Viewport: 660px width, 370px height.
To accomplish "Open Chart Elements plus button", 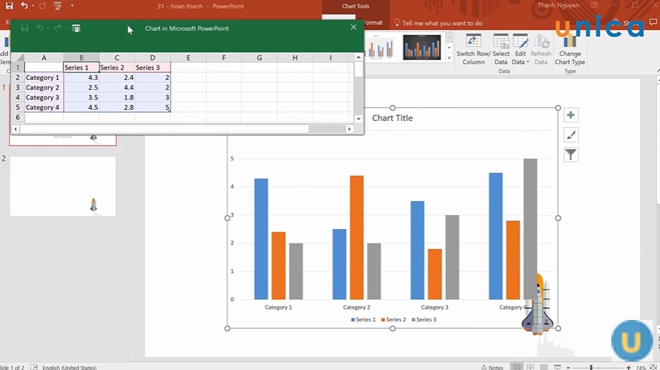I will click(571, 115).
